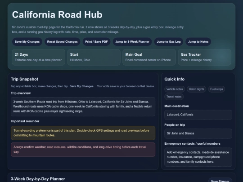The image size is (243, 182).
Task: Click the Trip overview label
Action: click(21, 93)
